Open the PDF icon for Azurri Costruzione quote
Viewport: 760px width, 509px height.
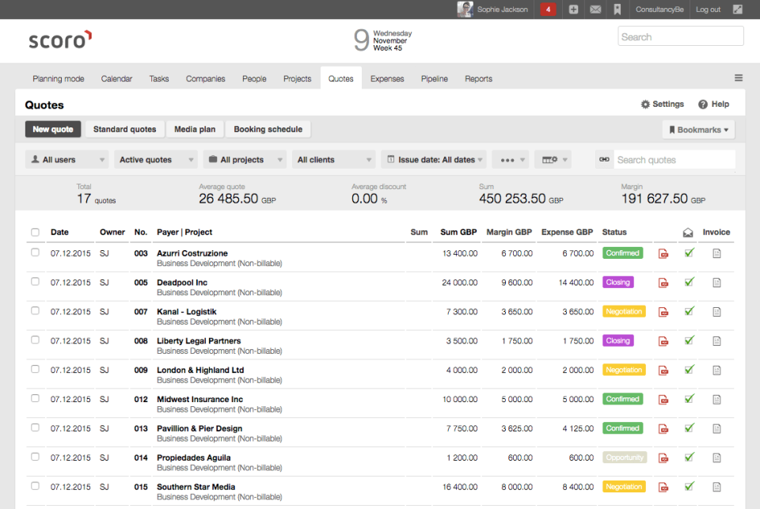click(x=663, y=253)
